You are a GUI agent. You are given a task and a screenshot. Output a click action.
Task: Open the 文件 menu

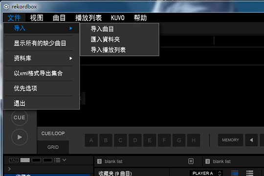click(14, 18)
